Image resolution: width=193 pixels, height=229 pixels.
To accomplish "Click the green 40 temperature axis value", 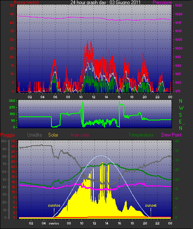I will point(177,141).
